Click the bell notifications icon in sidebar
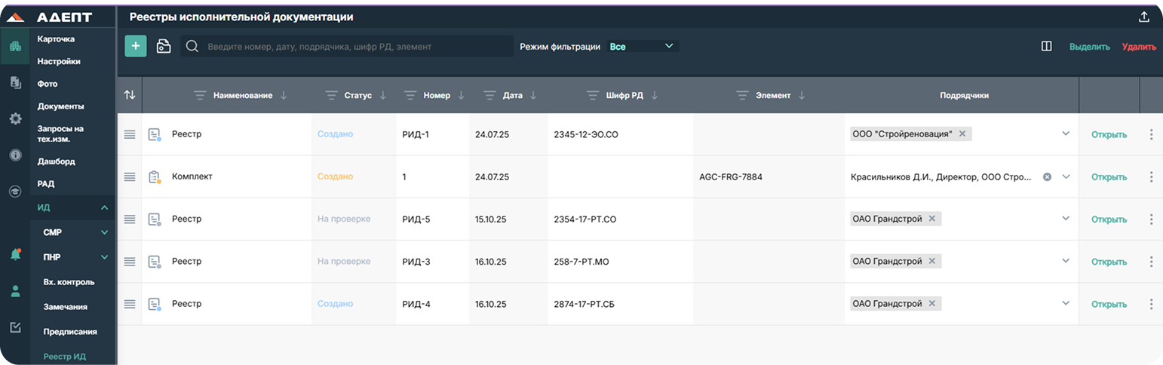Screen dimensions: 1163x365 (x=15, y=255)
